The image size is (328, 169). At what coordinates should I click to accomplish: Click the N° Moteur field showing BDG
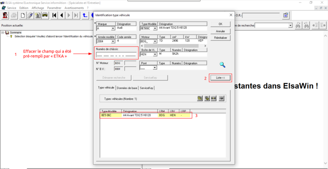click(x=118, y=63)
